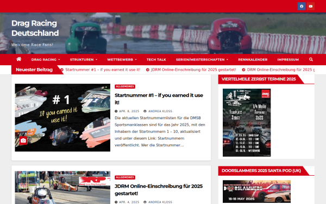The height and width of the screenshot is (204, 326).
Task: Click the Drag Racing Deutschland site title
Action: (35, 28)
